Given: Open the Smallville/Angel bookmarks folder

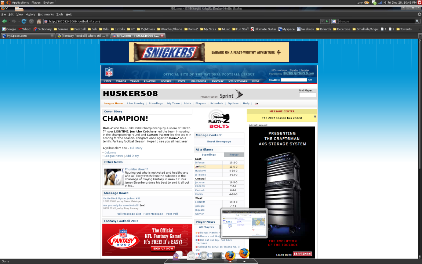Looking at the screenshot, I should pyautogui.click(x=365, y=29).
